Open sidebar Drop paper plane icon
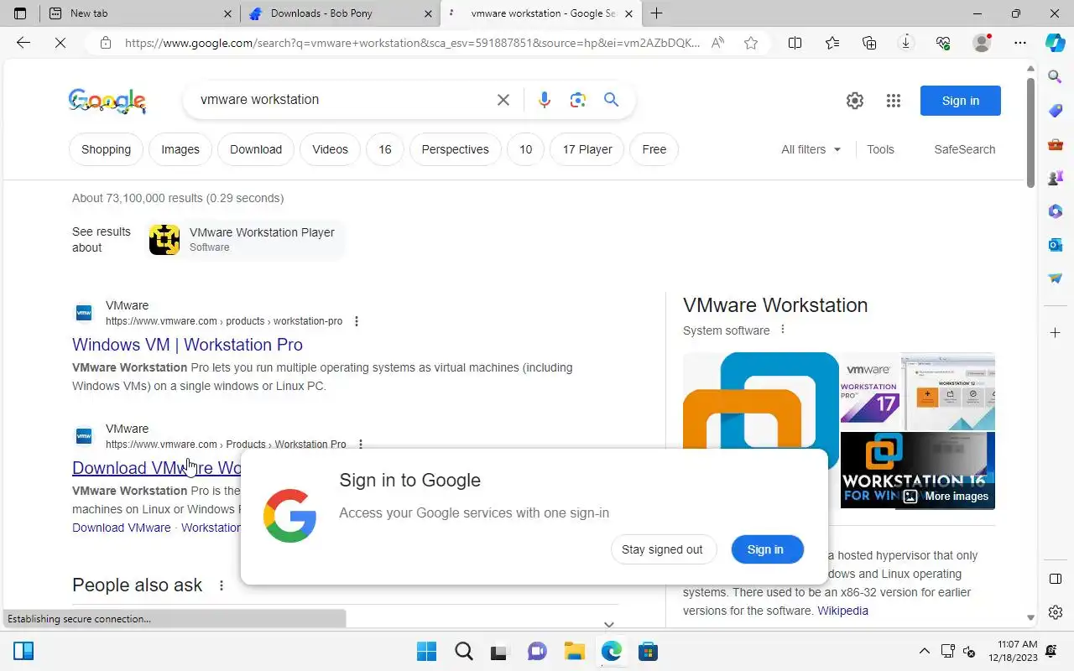Image resolution: width=1074 pixels, height=671 pixels. (1056, 278)
